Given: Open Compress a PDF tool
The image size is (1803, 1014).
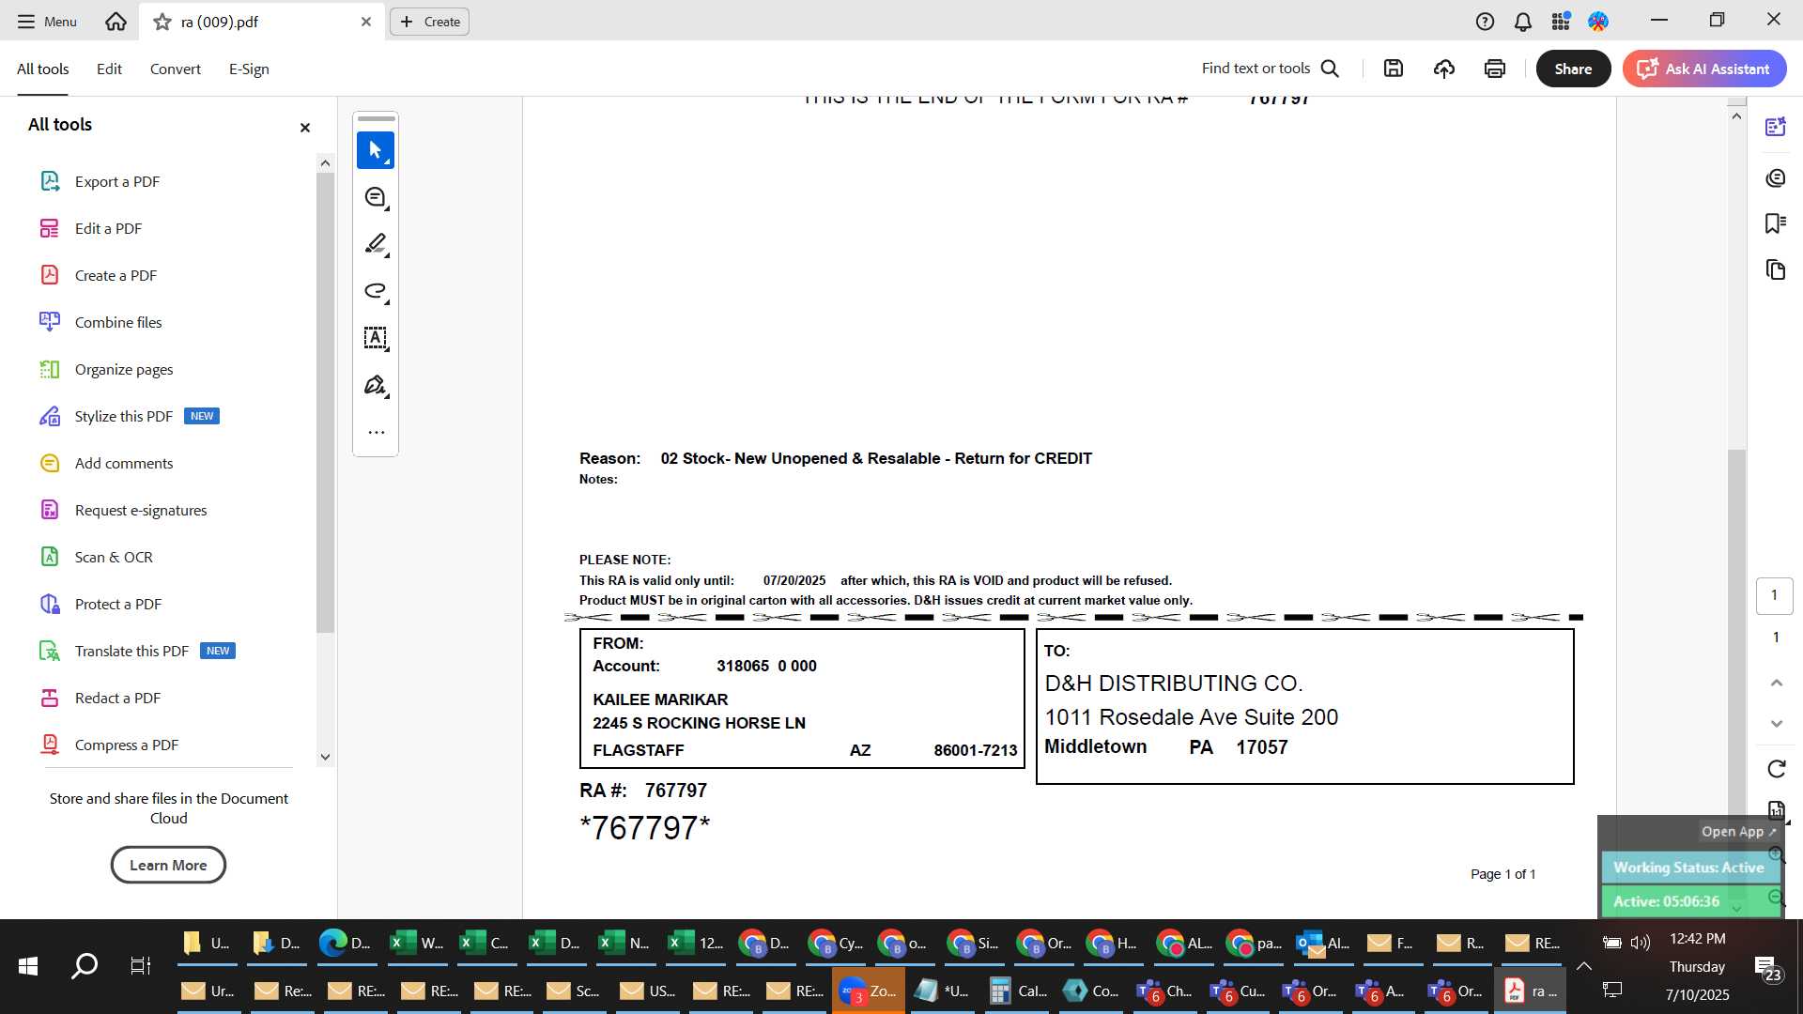Looking at the screenshot, I should pos(127,745).
